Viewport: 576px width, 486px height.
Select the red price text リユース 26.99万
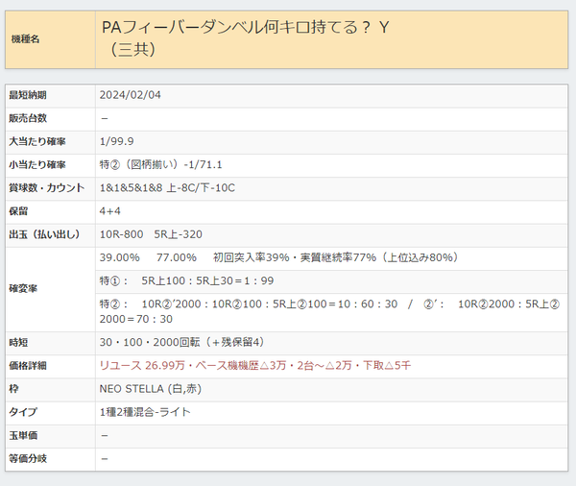tap(142, 366)
